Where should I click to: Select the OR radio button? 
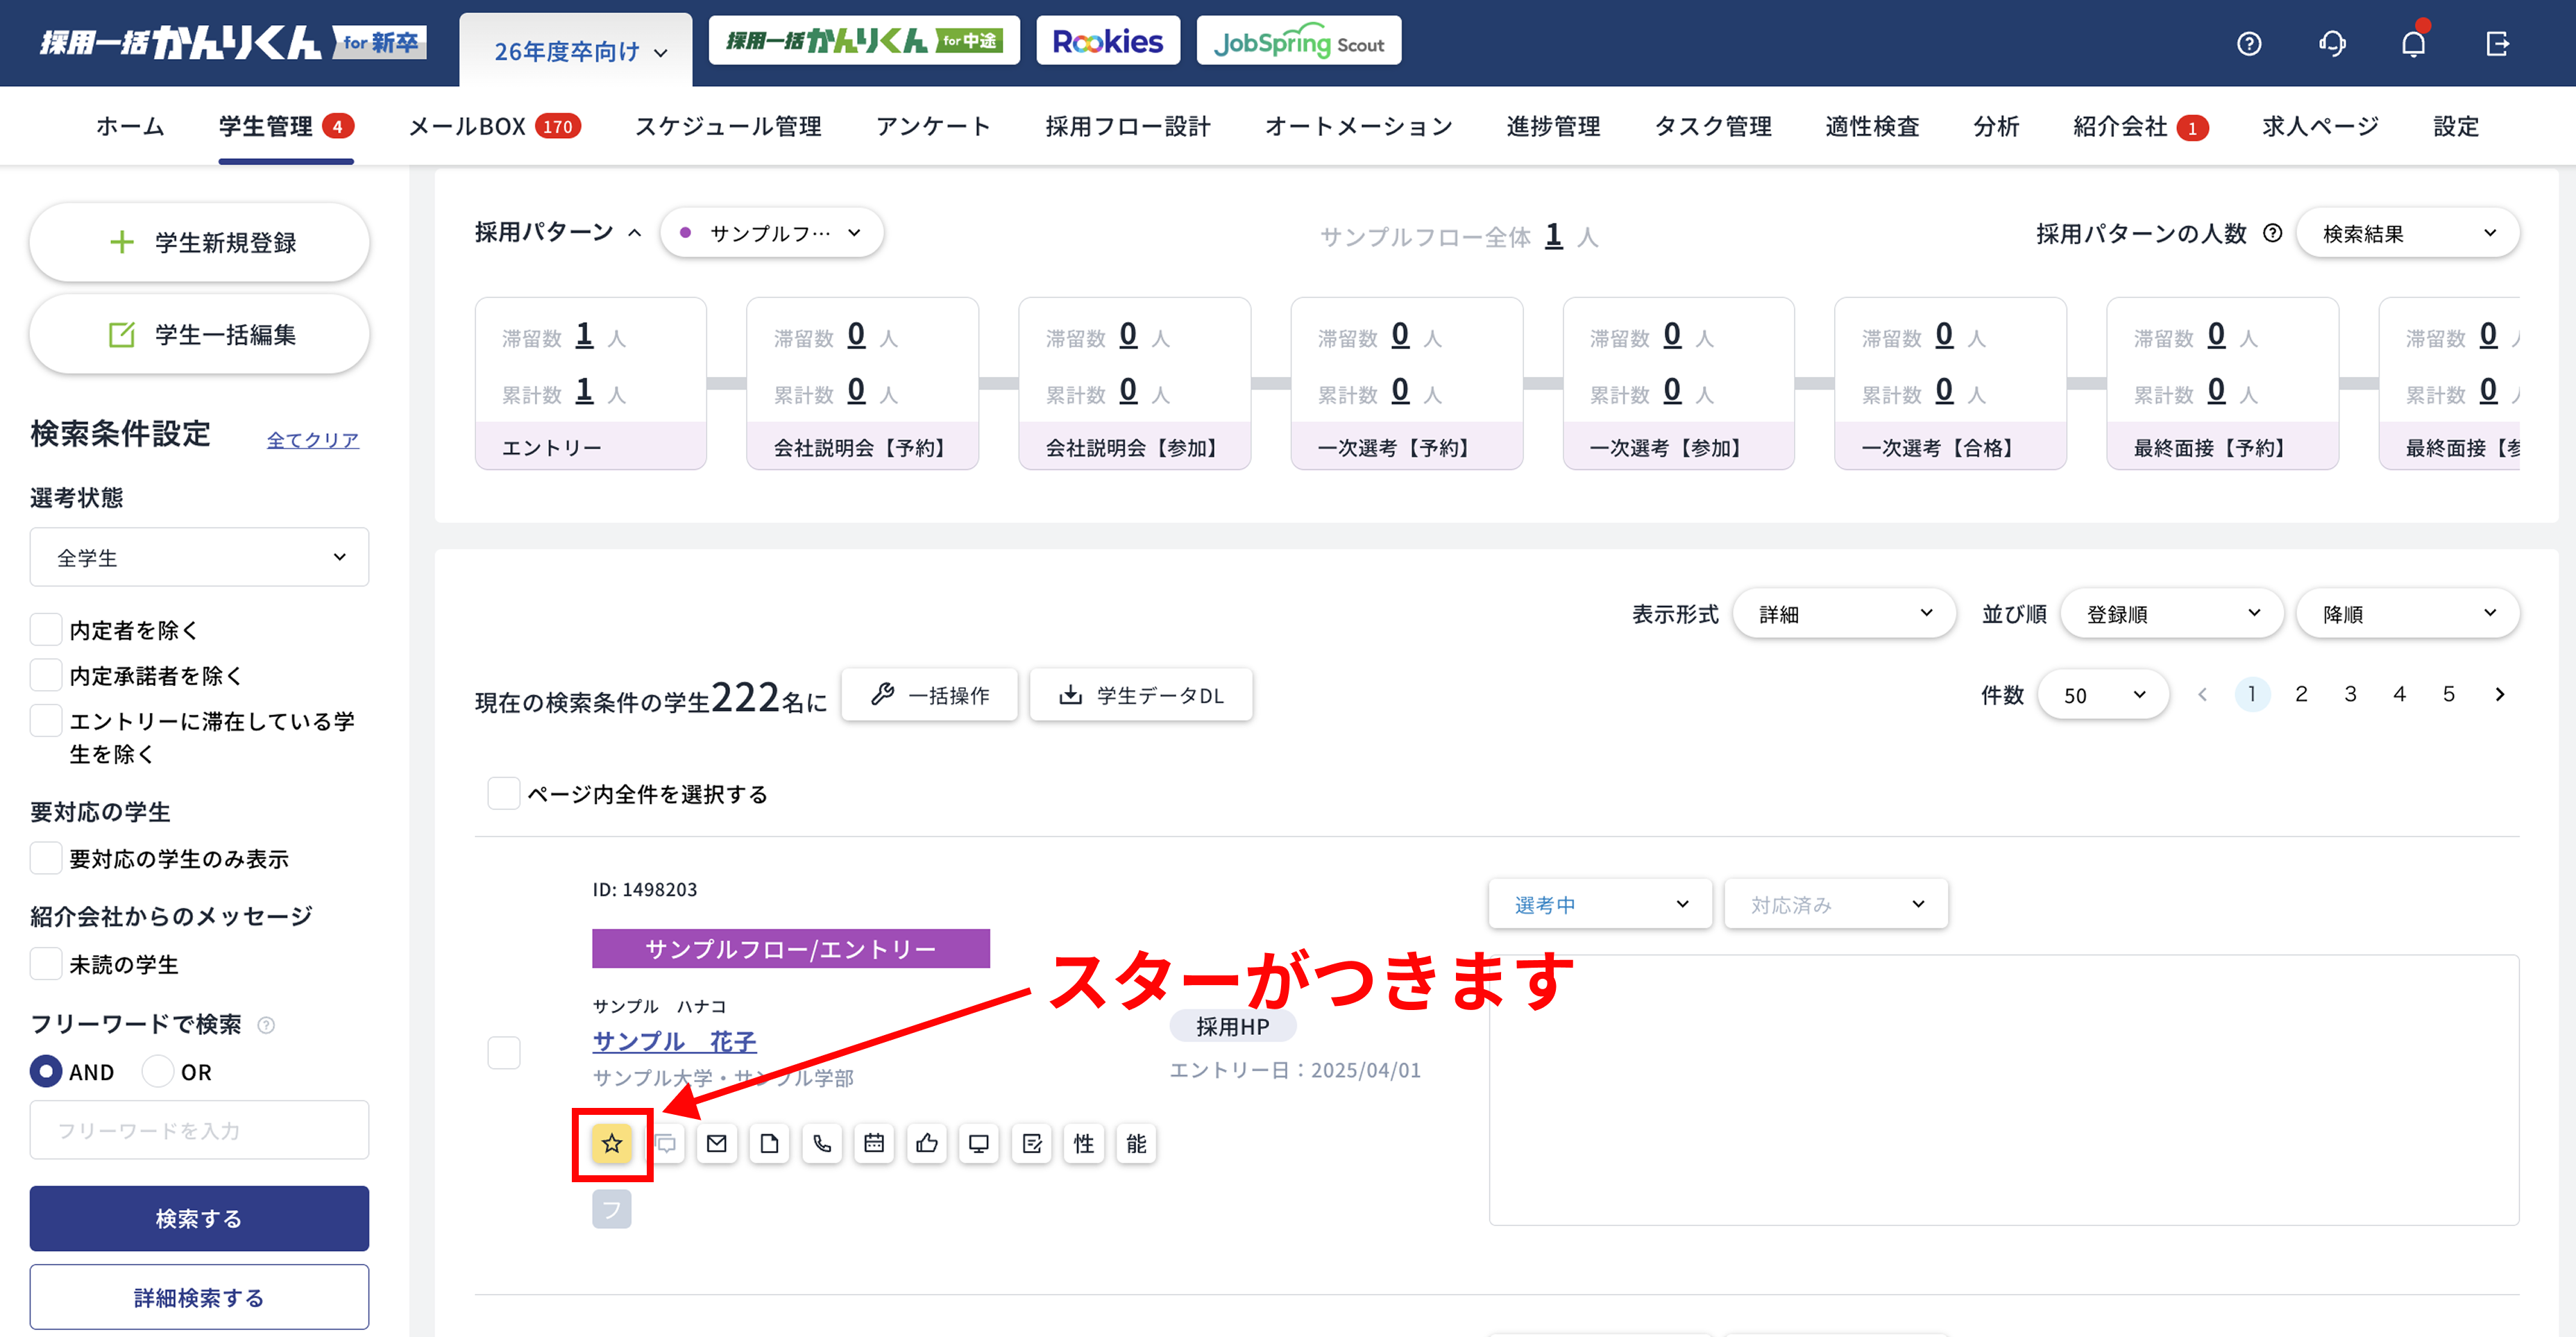pyautogui.click(x=158, y=1071)
